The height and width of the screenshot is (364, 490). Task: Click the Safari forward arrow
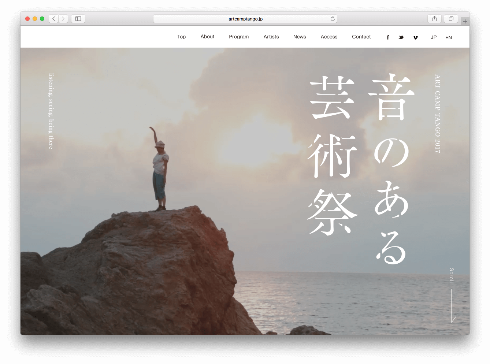pos(63,19)
